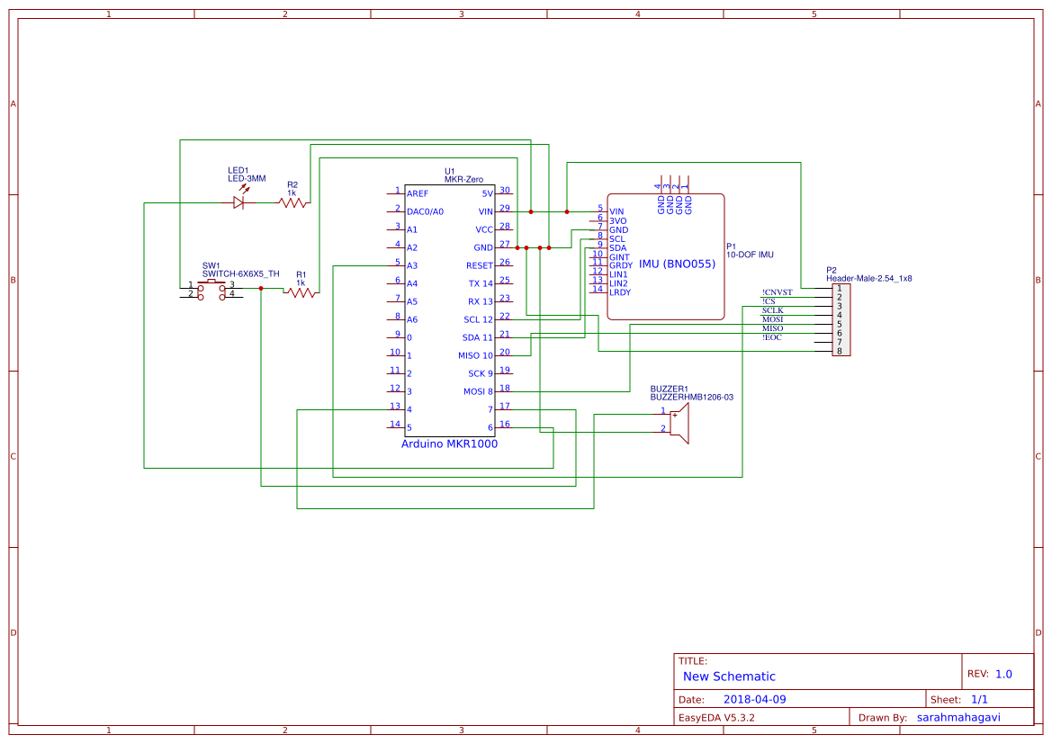
Task: Click the 'RESET' pin label
Action: point(480,265)
